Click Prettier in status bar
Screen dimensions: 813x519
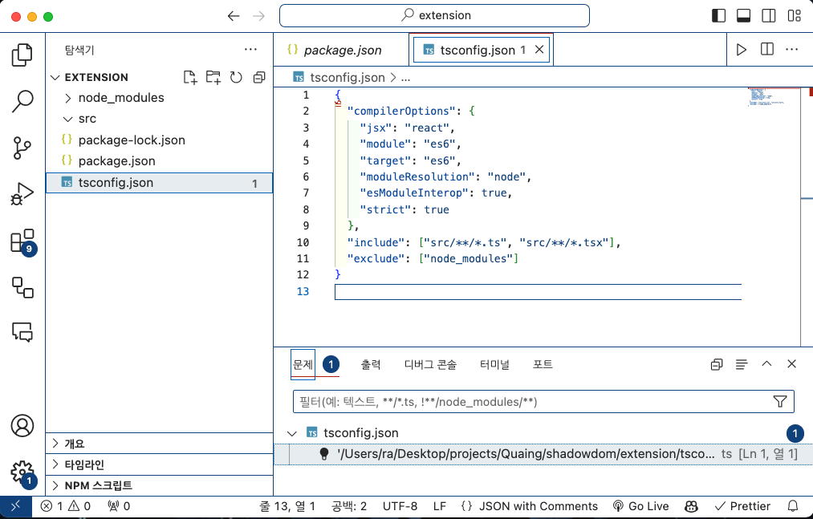(x=742, y=506)
